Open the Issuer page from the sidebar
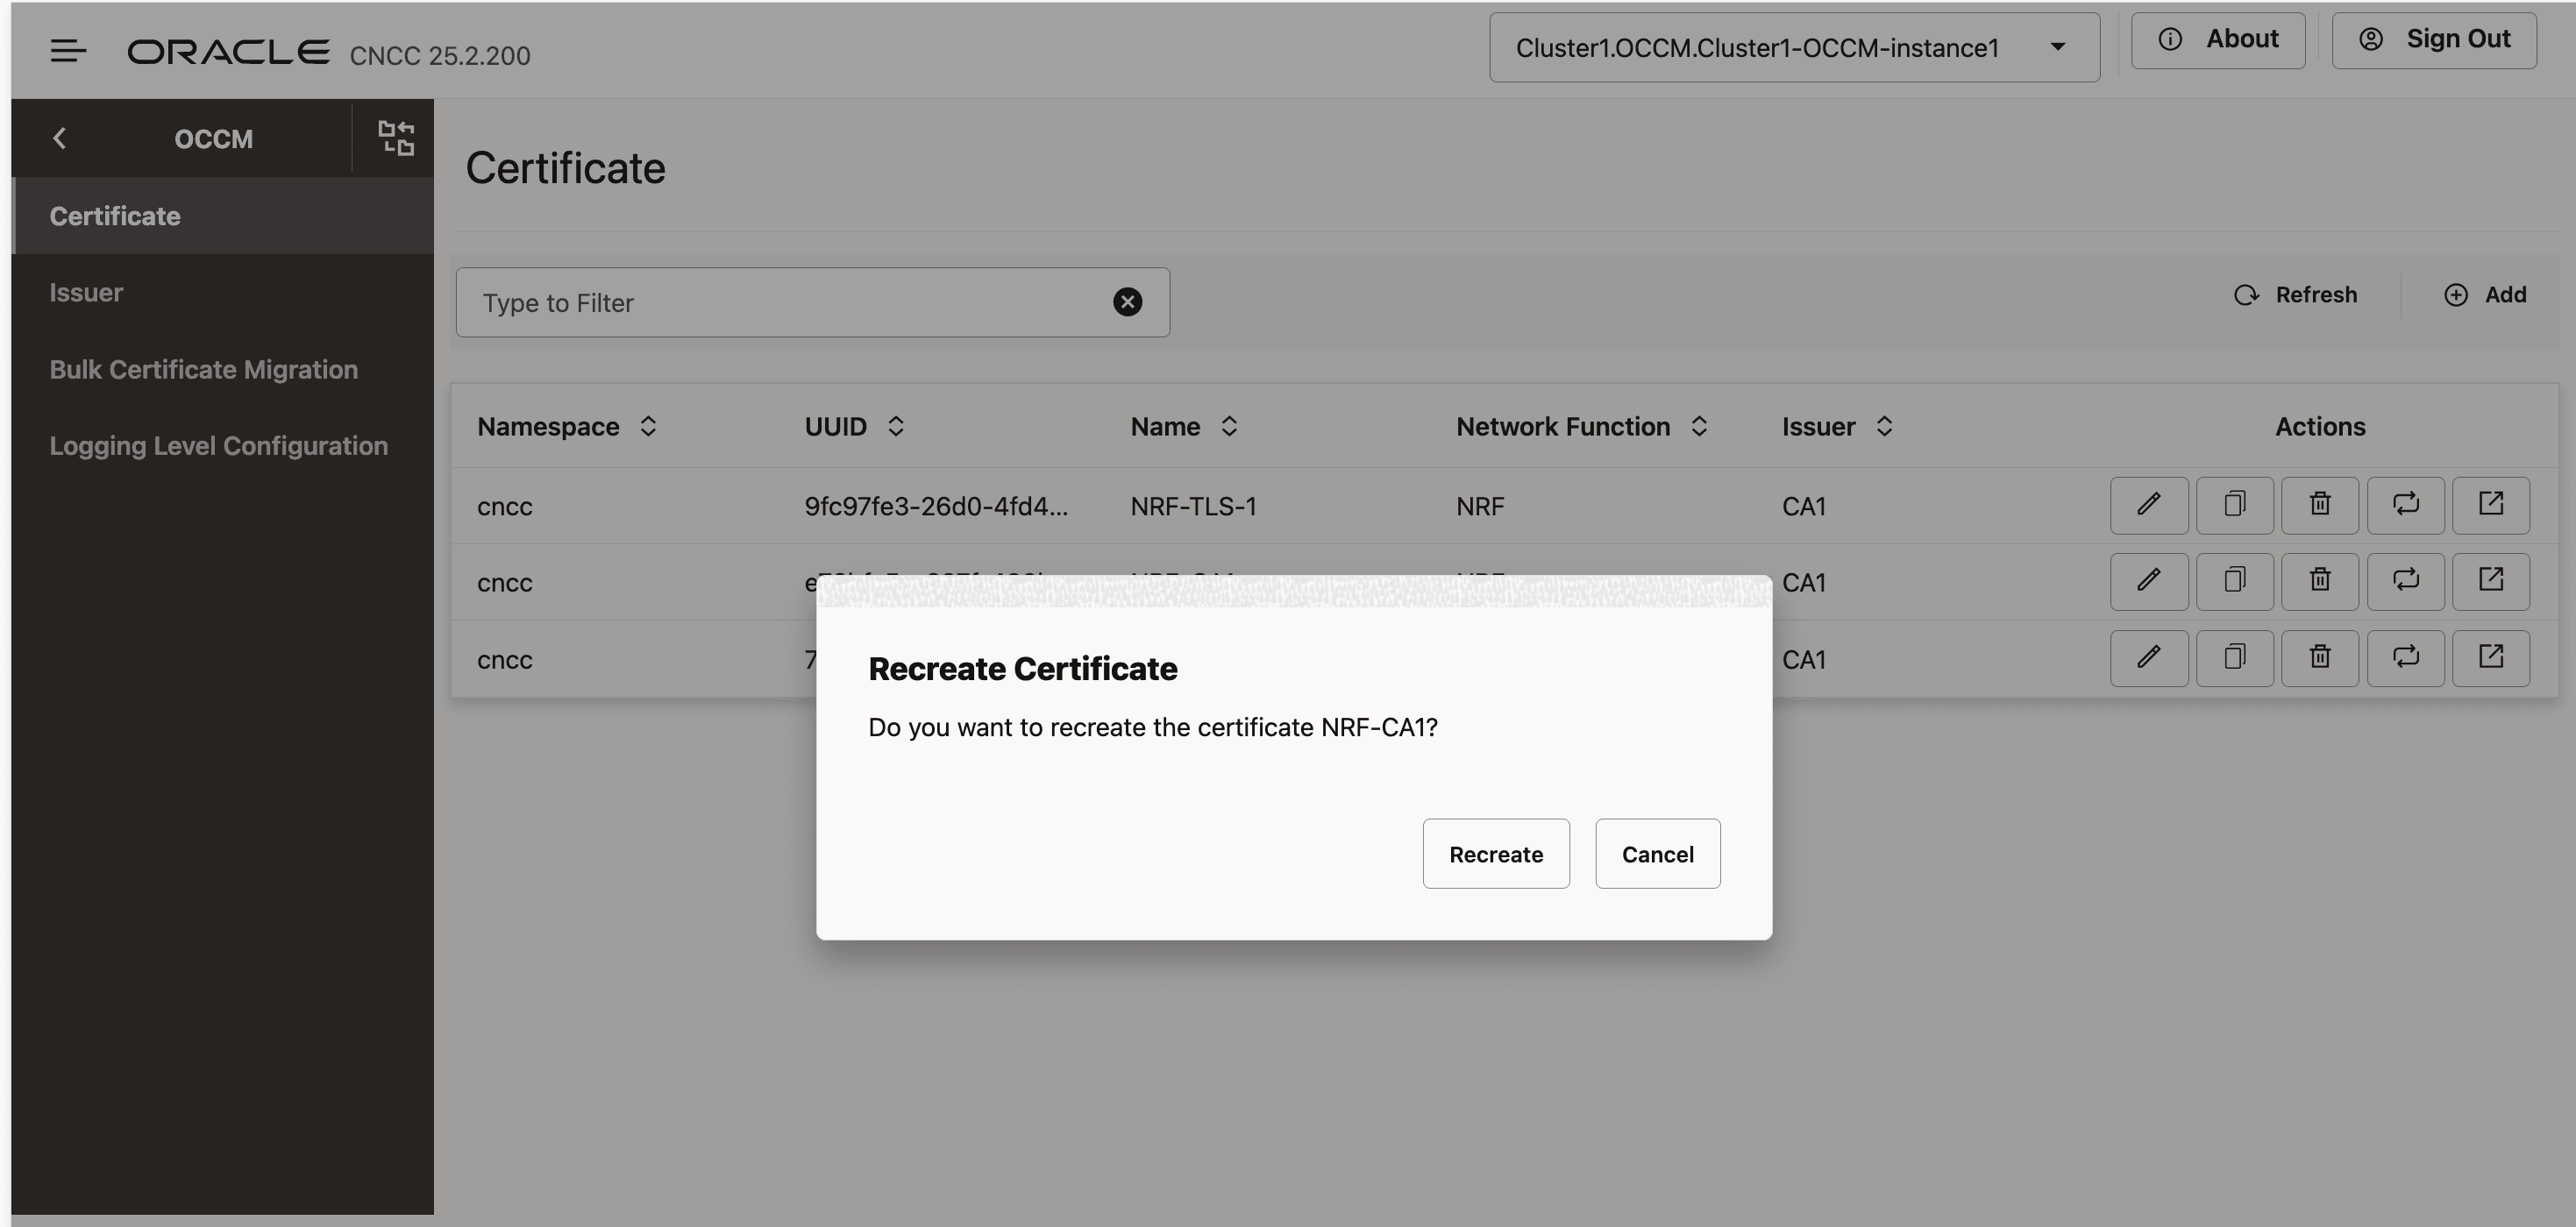The image size is (2576, 1227). [86, 292]
